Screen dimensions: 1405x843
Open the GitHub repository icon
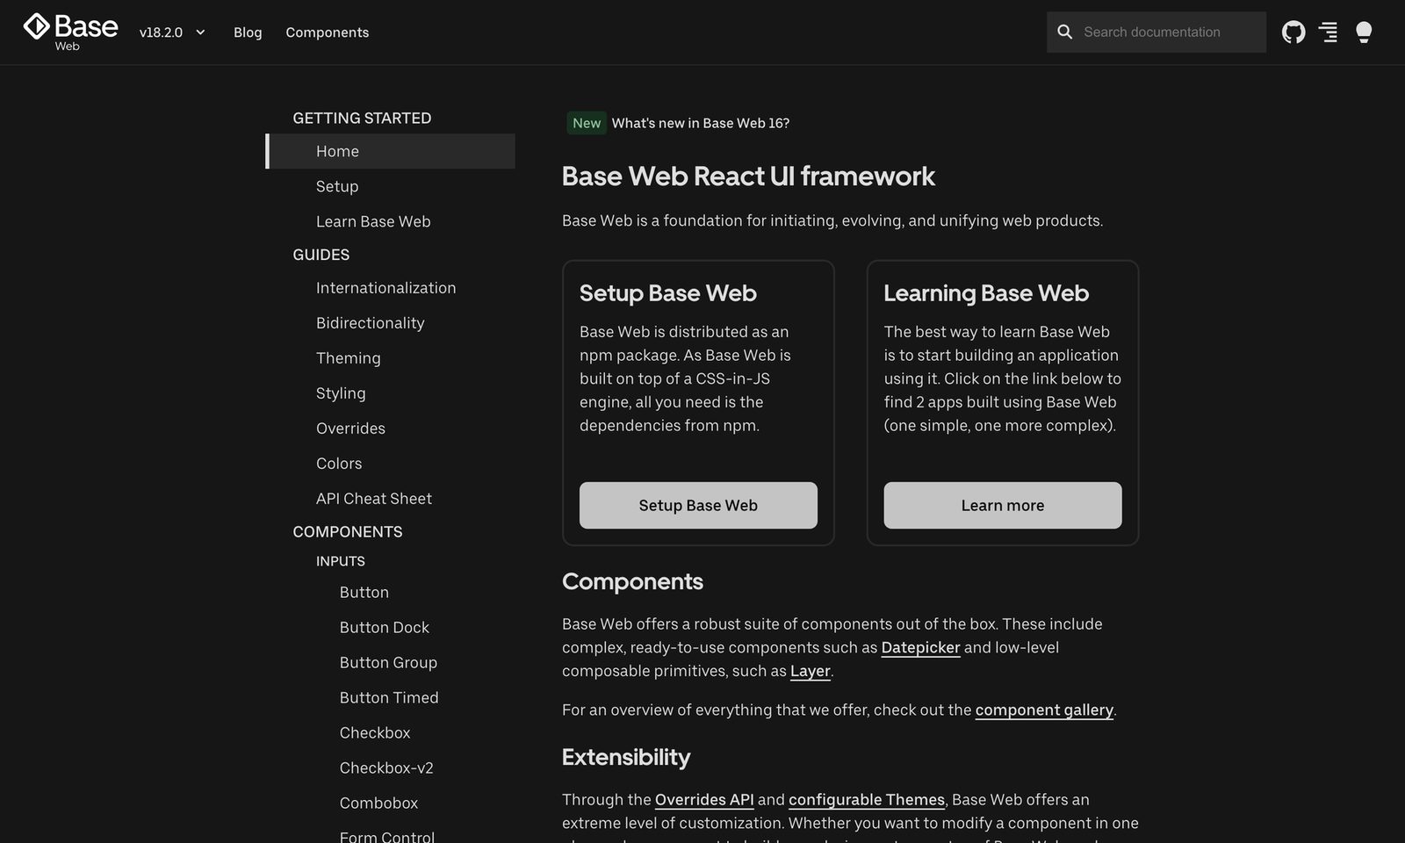[x=1293, y=32]
